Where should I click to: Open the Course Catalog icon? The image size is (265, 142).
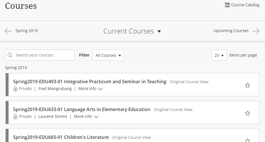(x=227, y=5)
